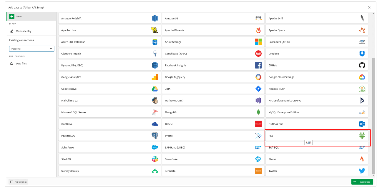Select the Twitter bird icon

pyautogui.click(x=362, y=171)
